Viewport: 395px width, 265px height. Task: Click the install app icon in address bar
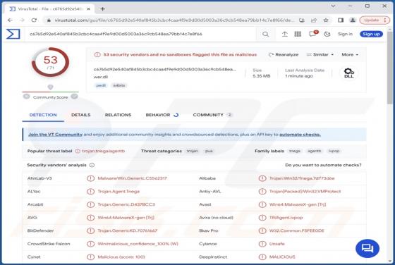coord(302,20)
